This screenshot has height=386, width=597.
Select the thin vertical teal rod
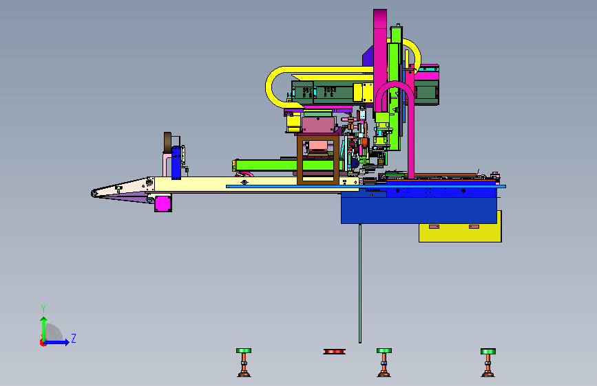(360, 283)
